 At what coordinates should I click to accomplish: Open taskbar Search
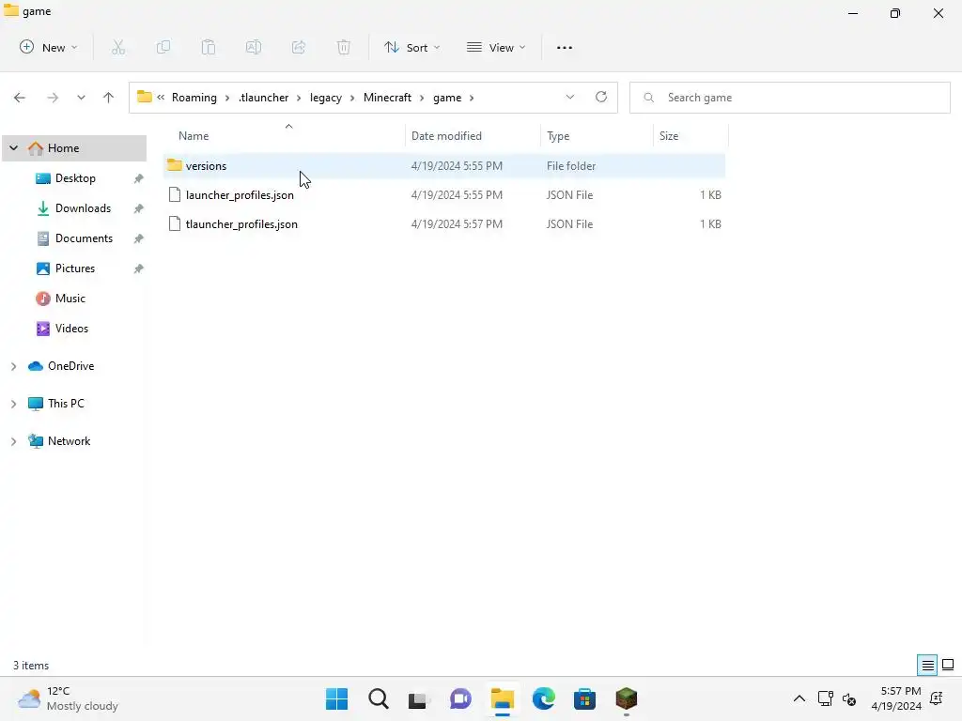click(x=378, y=698)
